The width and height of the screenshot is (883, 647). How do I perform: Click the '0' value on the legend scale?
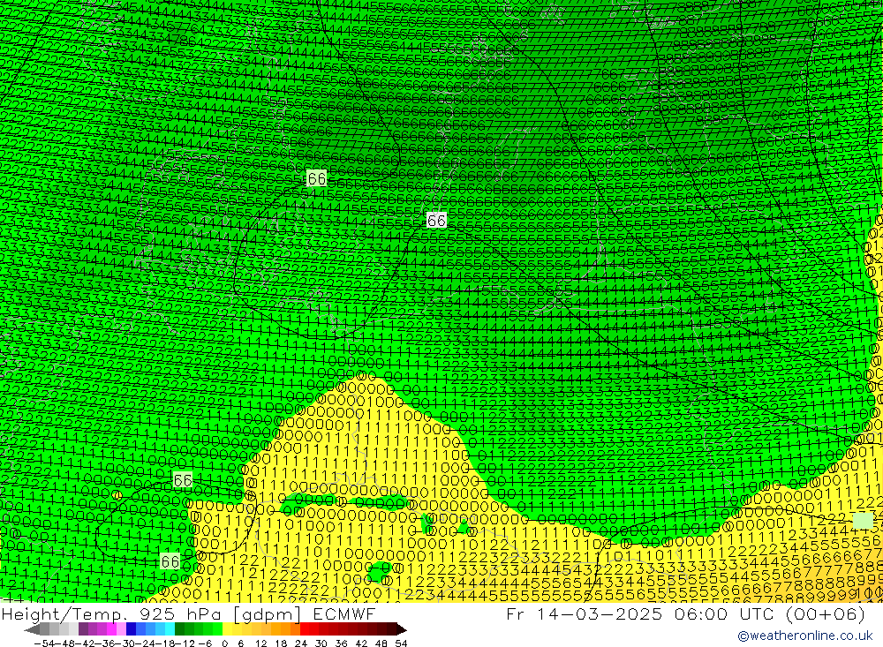tap(224, 643)
